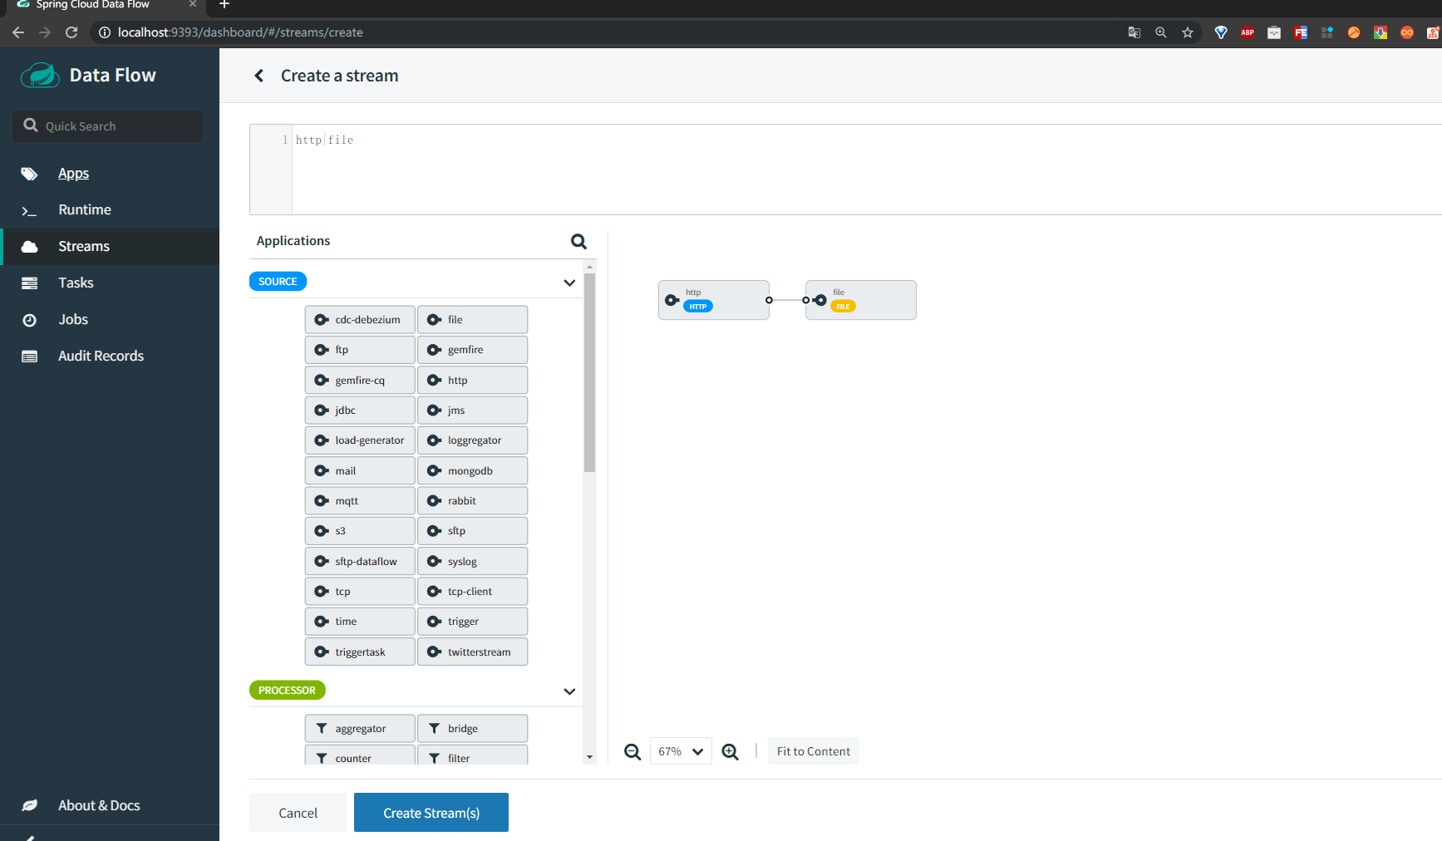
Task: Select Tasks in the navigation menu
Action: click(76, 283)
